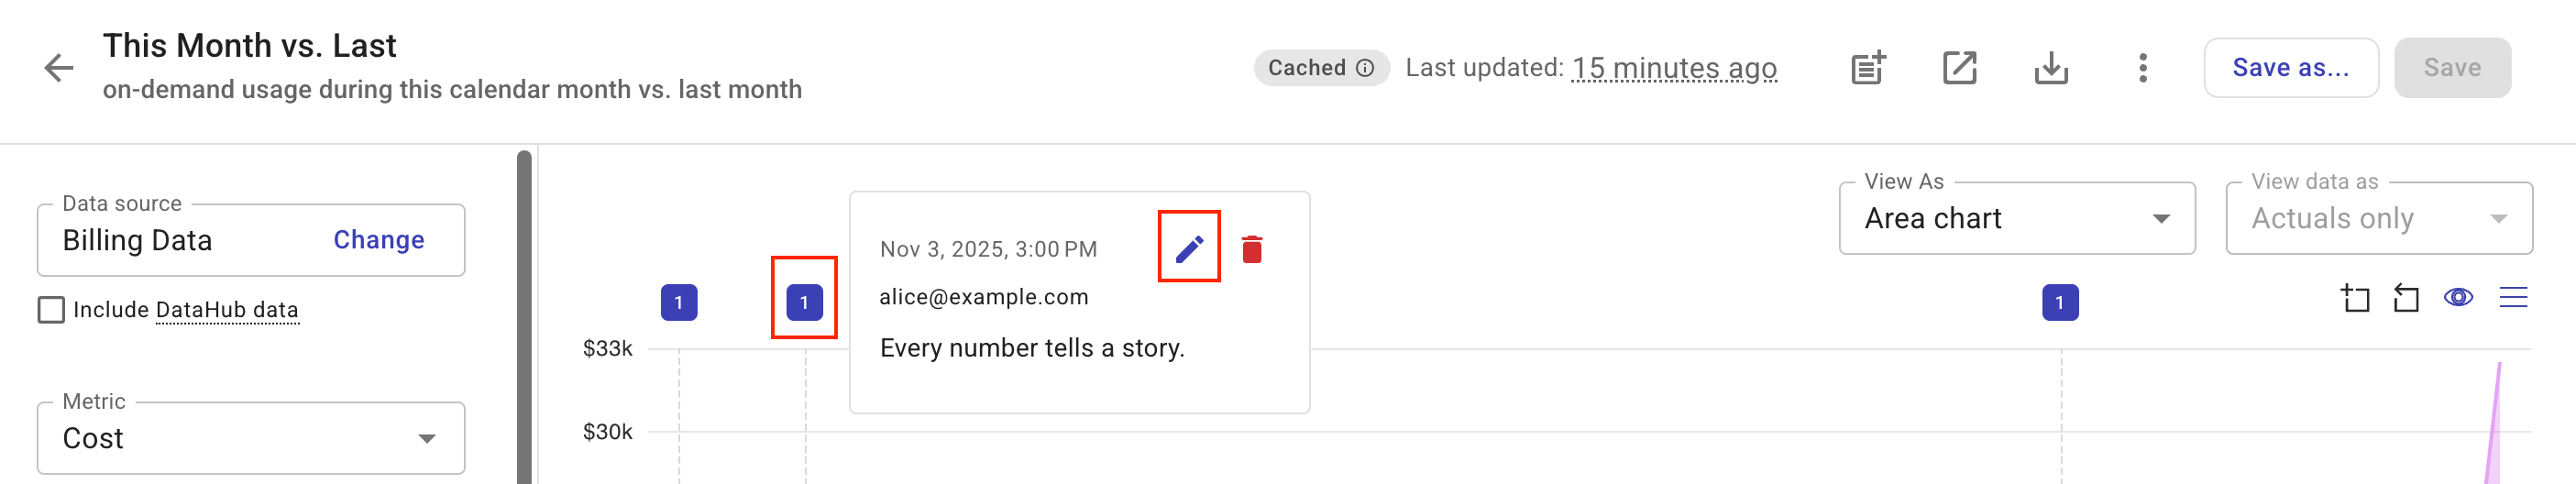Check the Include DataHub data checkbox
The width and height of the screenshot is (2576, 484).
pyautogui.click(x=51, y=310)
